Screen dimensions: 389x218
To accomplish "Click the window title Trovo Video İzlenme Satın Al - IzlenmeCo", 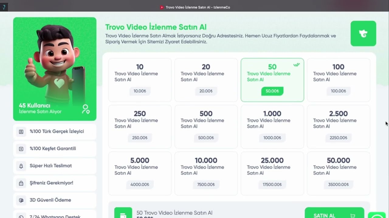I will 198,7.
